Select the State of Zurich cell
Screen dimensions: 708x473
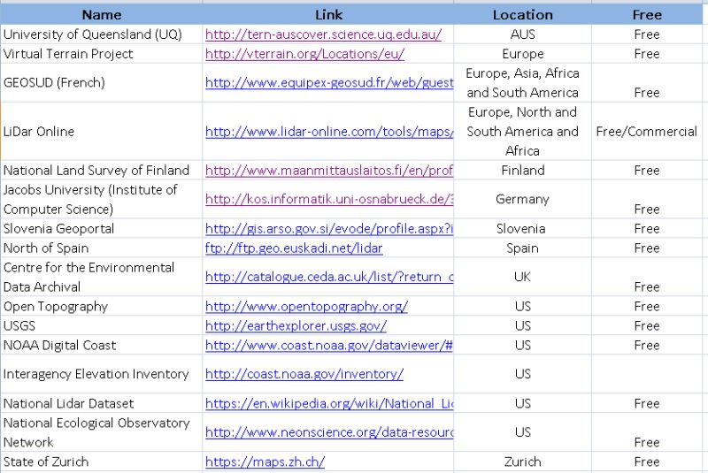click(102, 462)
